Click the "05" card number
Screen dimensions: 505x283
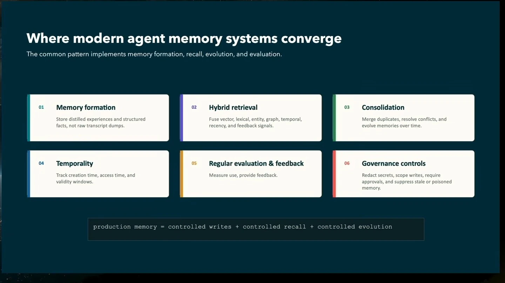tap(194, 163)
